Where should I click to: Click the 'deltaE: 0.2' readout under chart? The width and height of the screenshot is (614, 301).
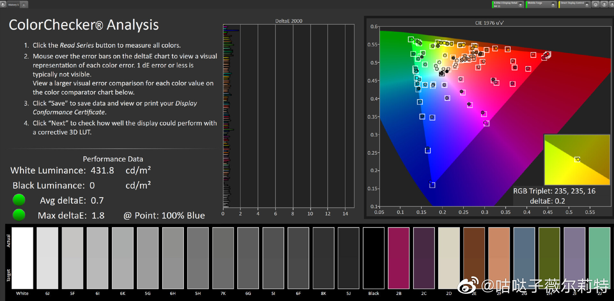(x=547, y=201)
